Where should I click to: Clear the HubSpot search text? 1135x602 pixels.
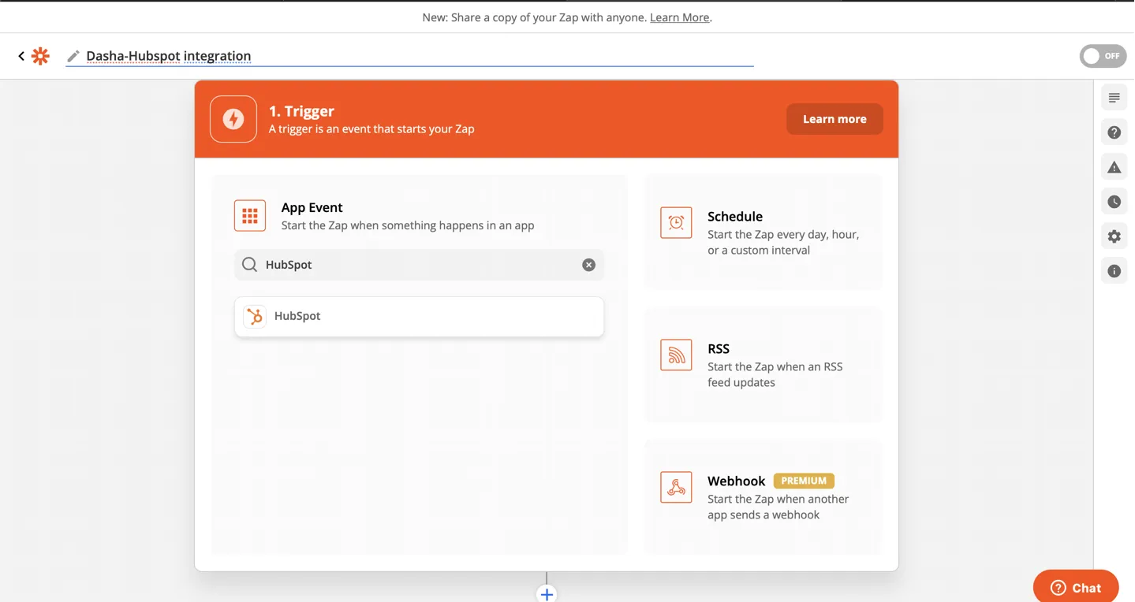click(588, 265)
